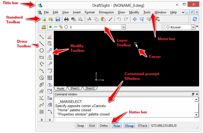Select the Delete eraser tool

50,37
